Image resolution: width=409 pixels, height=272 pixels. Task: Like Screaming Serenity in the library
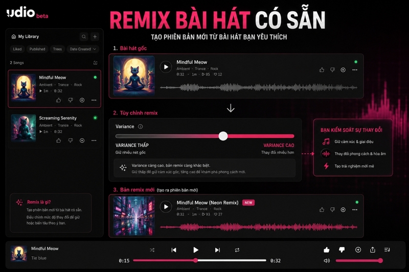[x=58, y=140]
